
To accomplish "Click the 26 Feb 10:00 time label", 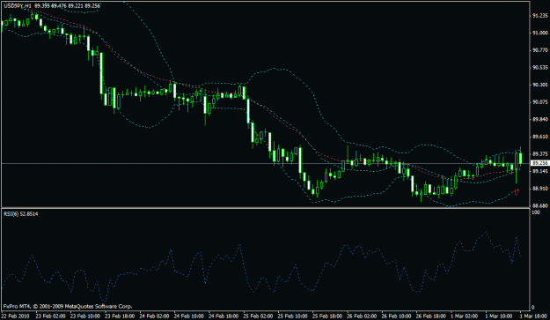I will click(396, 316).
